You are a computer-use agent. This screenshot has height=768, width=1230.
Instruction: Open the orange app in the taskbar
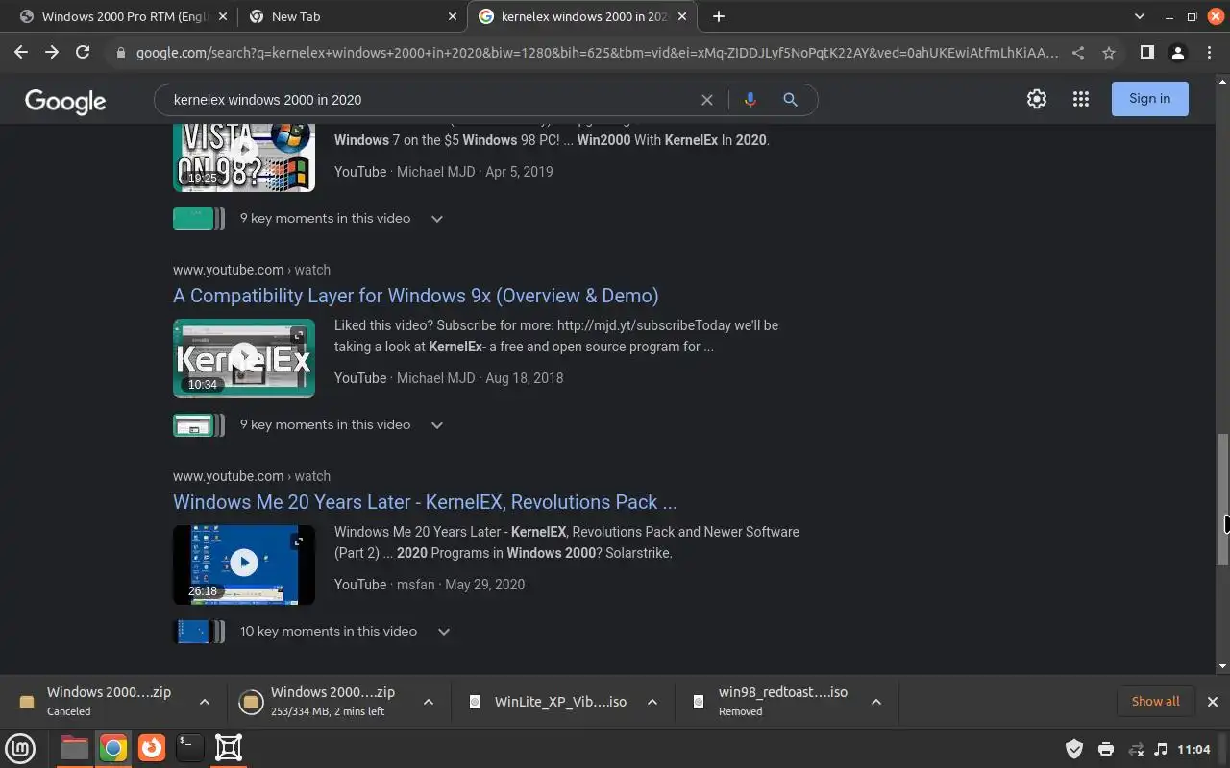click(151, 748)
